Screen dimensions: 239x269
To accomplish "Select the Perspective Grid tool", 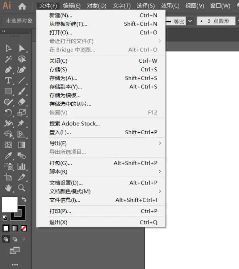I will pyautogui.click(x=22, y=134).
